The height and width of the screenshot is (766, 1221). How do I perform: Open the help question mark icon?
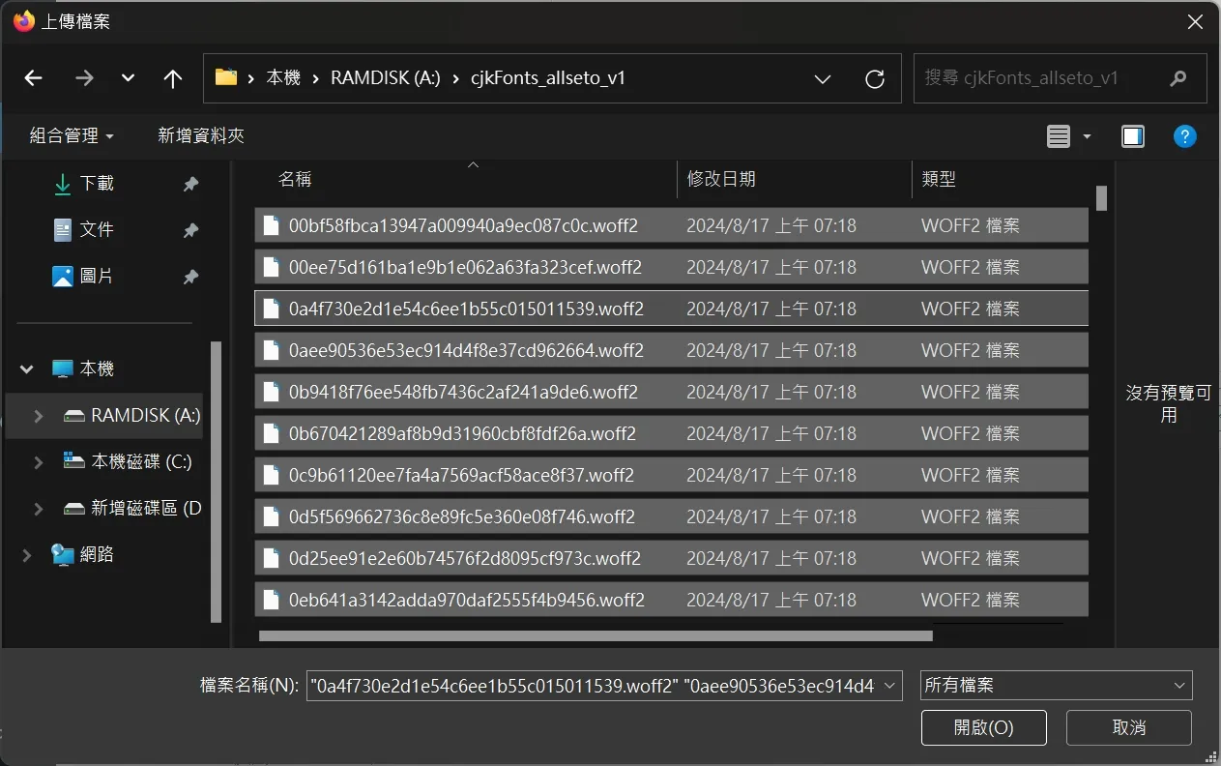(x=1185, y=136)
